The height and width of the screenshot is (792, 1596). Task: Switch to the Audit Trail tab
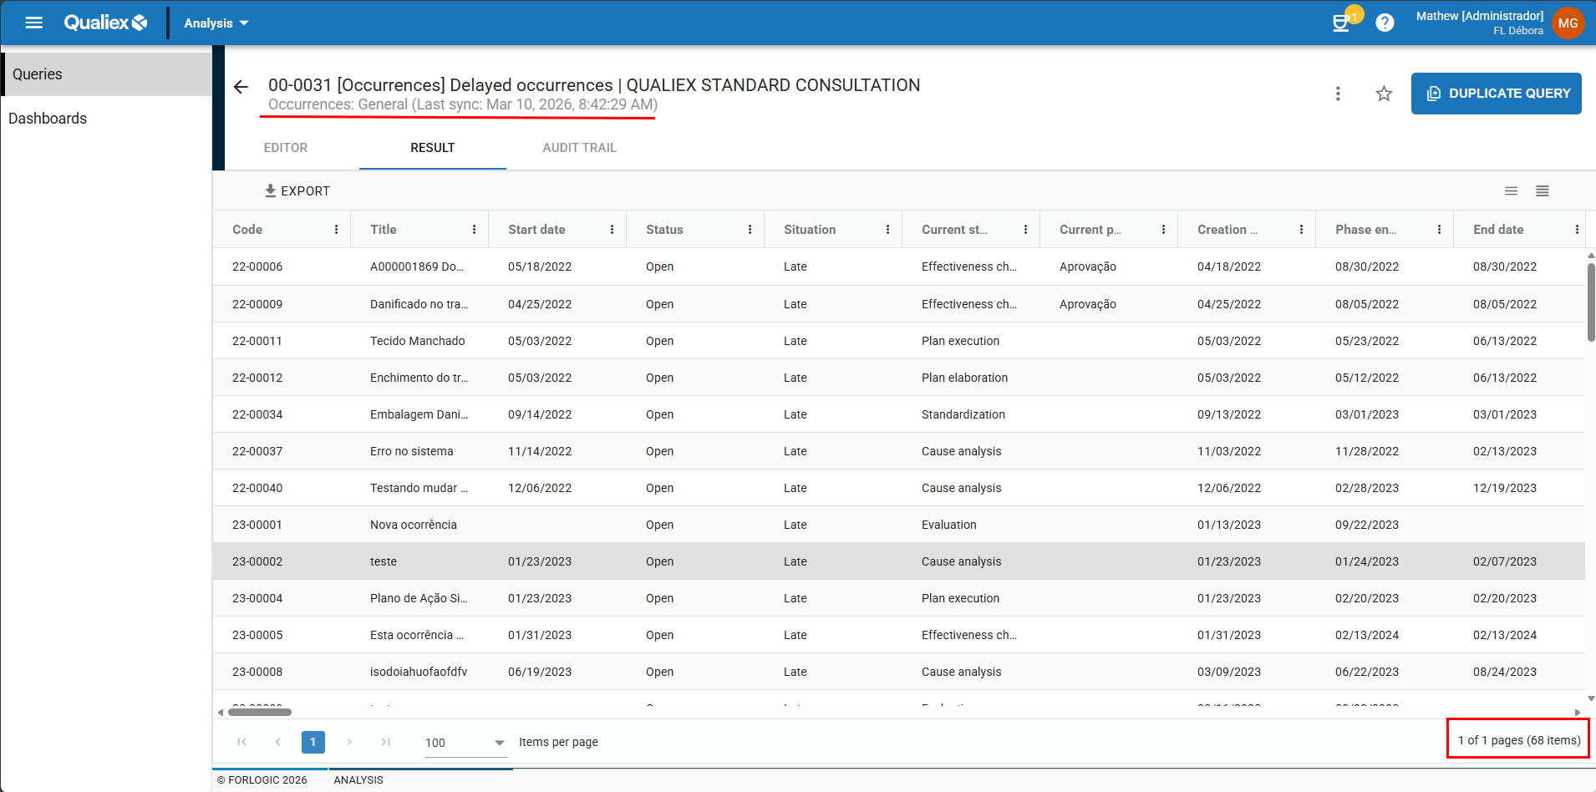pos(579,148)
